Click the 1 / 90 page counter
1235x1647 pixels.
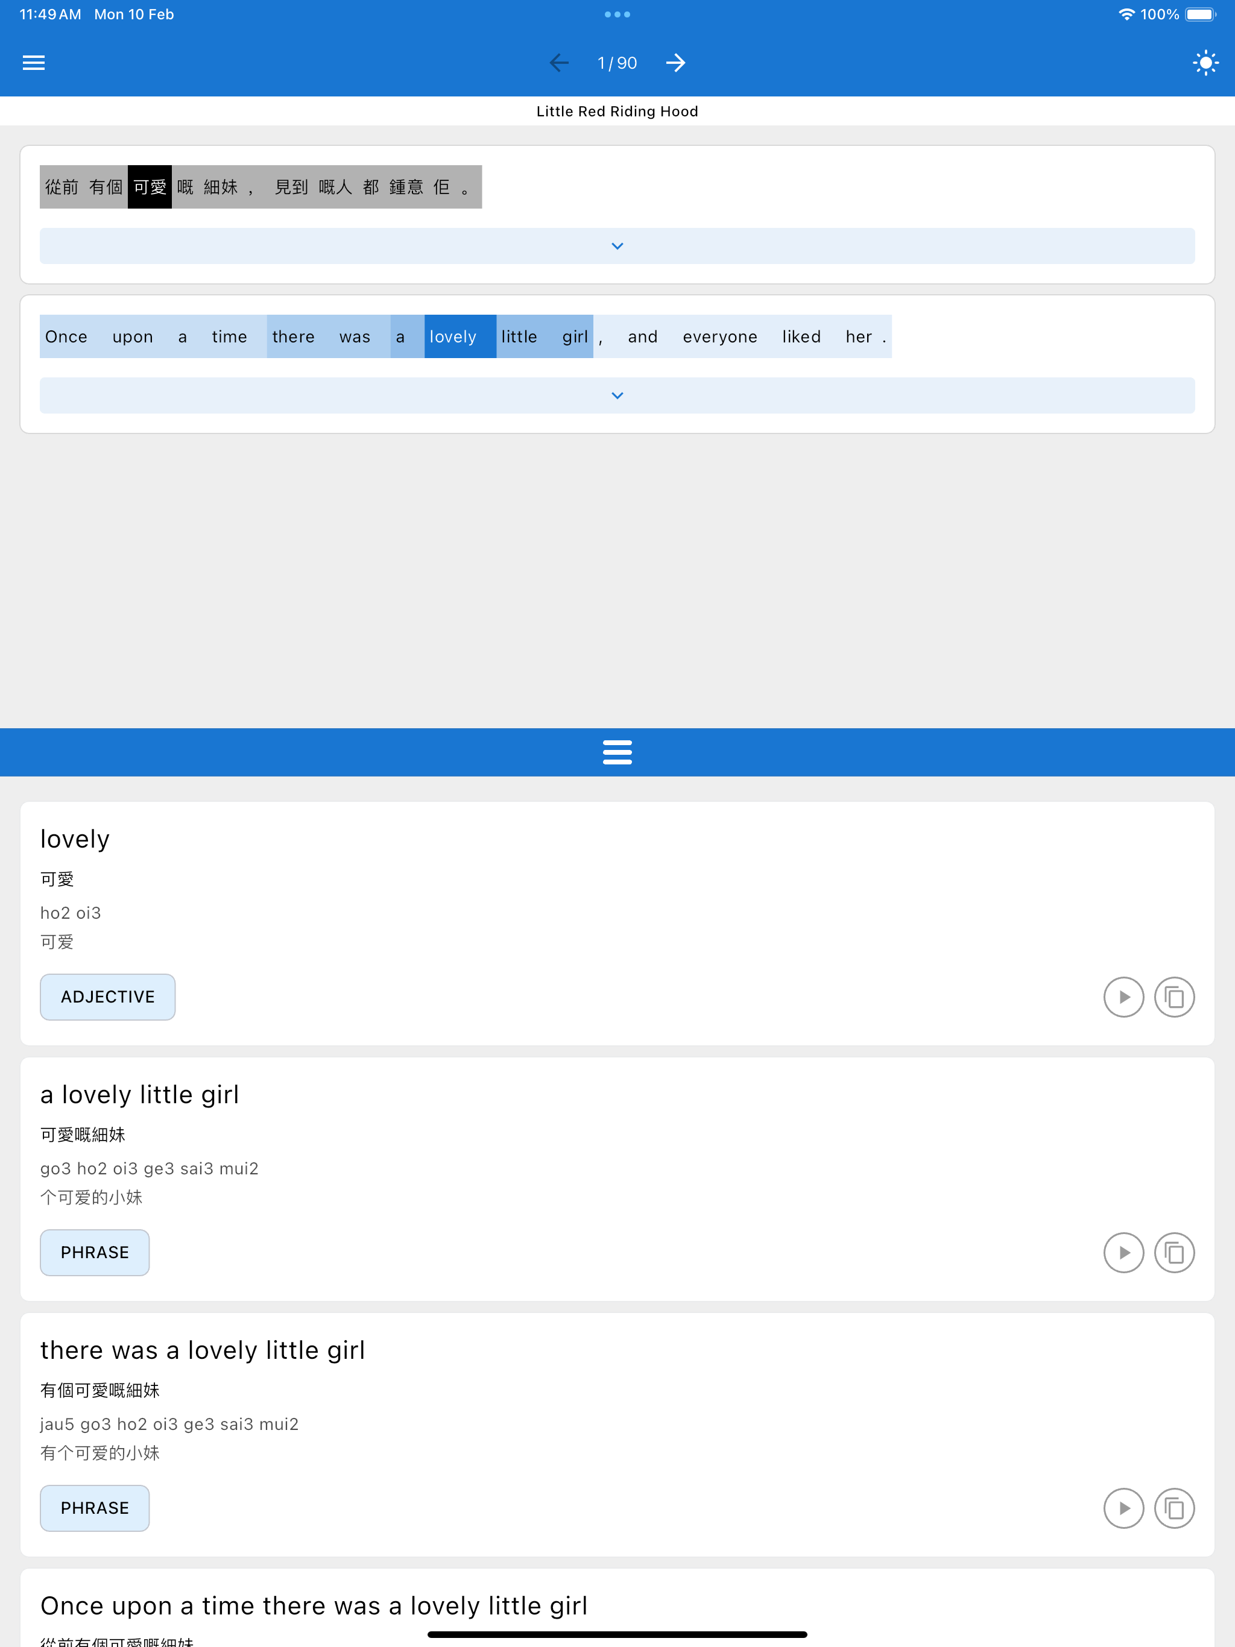(x=617, y=63)
